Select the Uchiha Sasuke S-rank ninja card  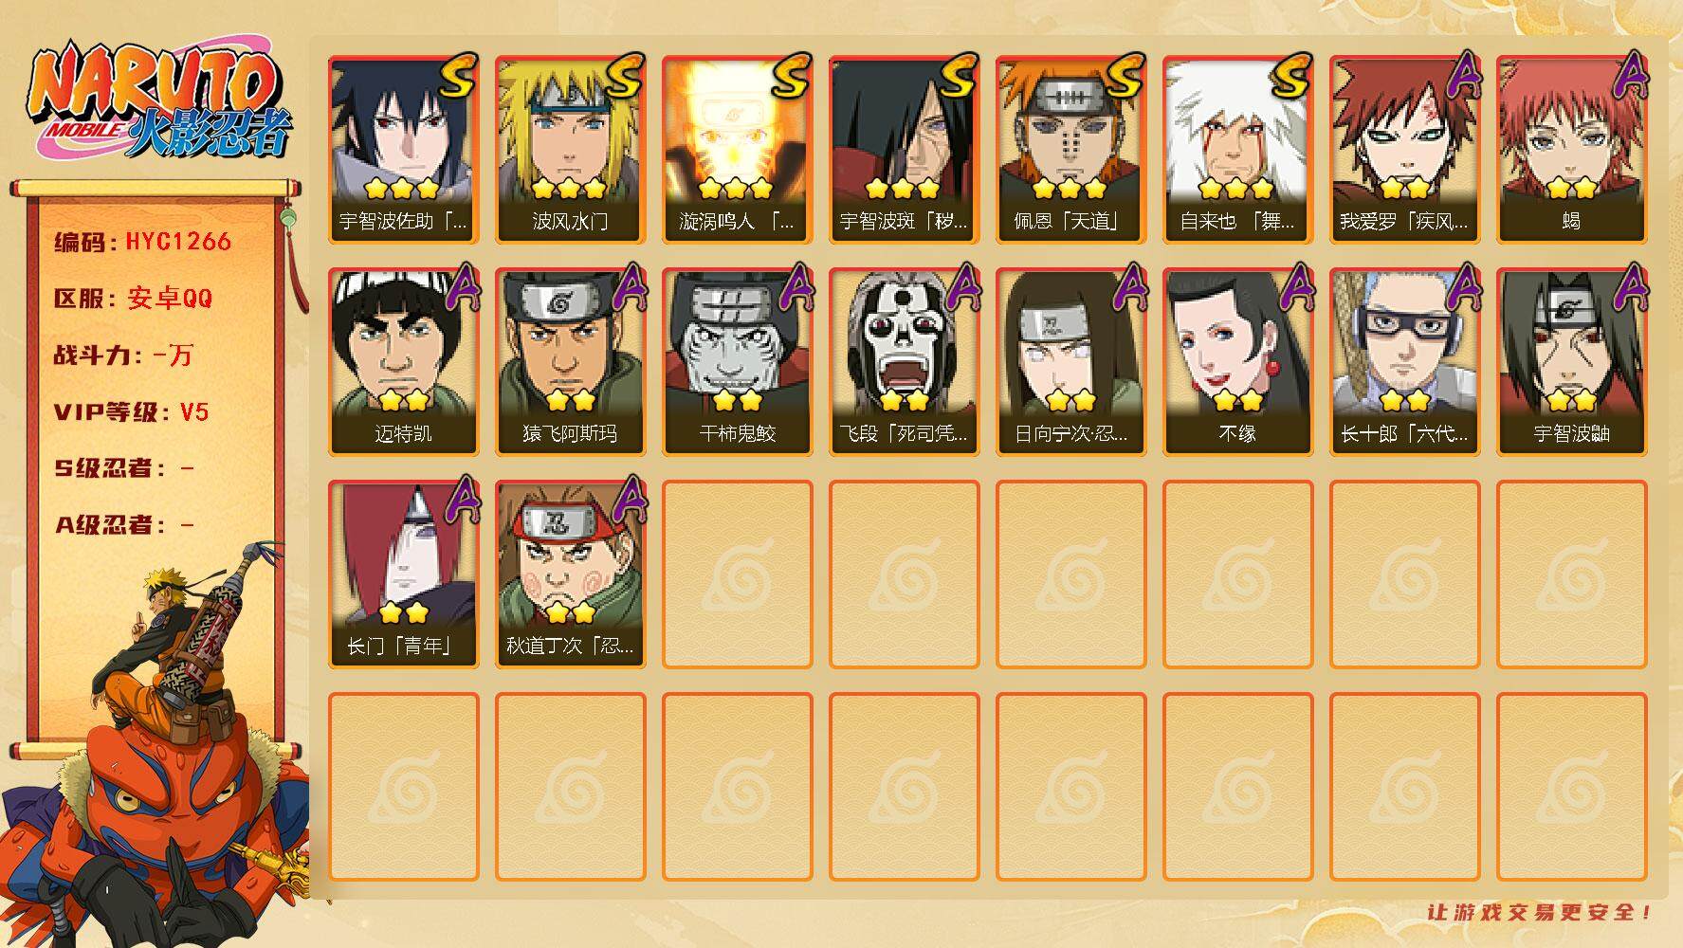pyautogui.click(x=403, y=149)
